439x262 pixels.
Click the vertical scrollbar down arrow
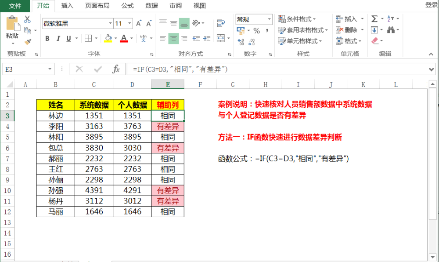point(433,257)
